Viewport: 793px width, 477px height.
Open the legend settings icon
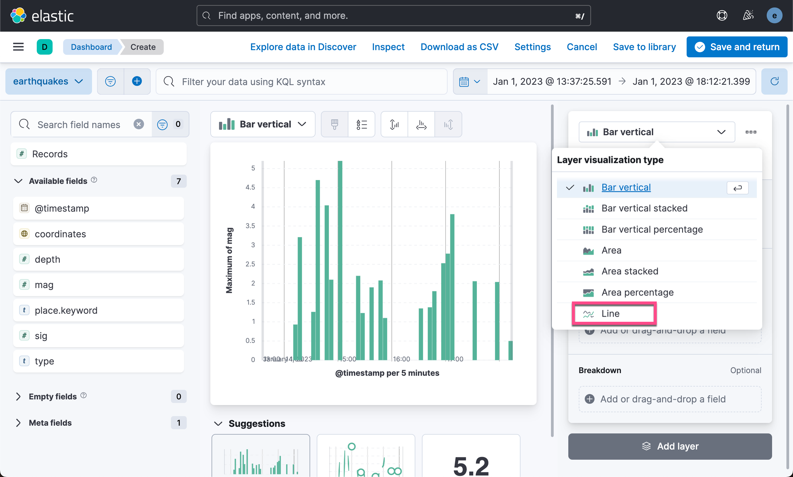[x=361, y=124]
